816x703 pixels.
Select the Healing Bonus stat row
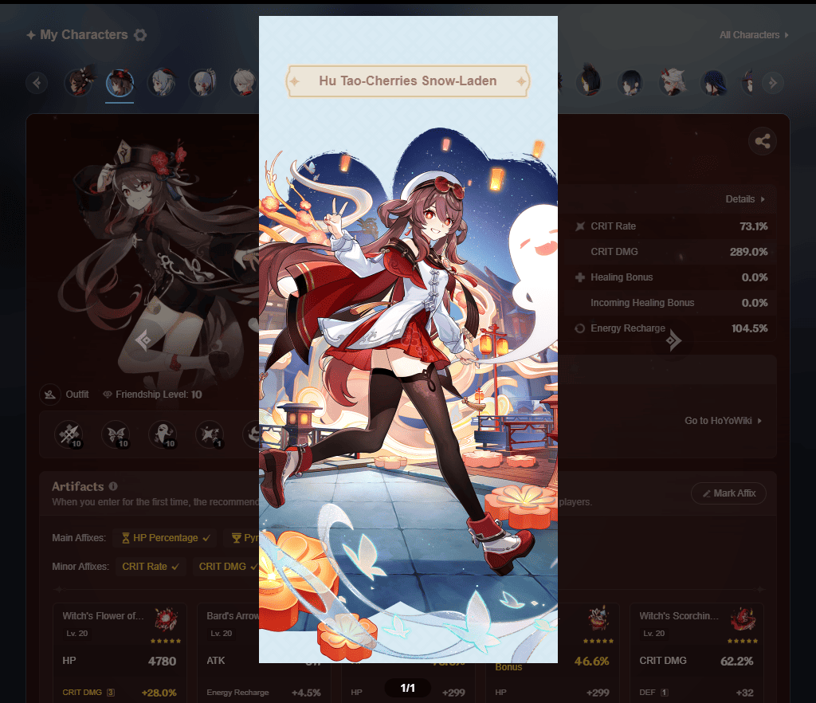click(x=670, y=277)
